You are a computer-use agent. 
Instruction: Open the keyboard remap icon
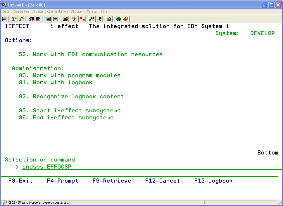[x=65, y=19]
